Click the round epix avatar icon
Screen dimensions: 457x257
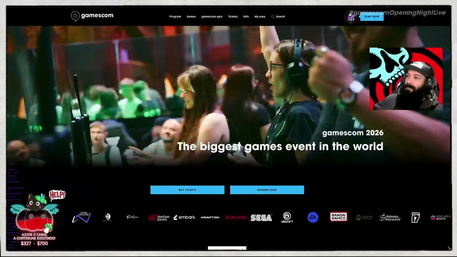[x=351, y=16]
